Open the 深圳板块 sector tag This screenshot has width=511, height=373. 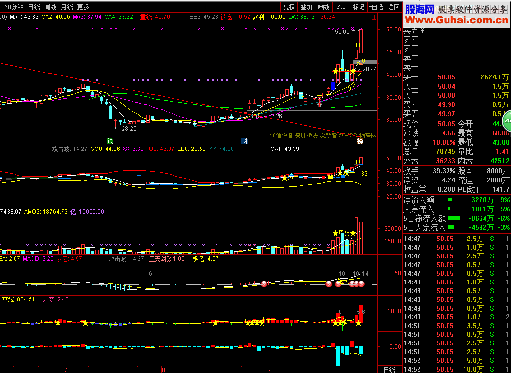tap(306, 135)
